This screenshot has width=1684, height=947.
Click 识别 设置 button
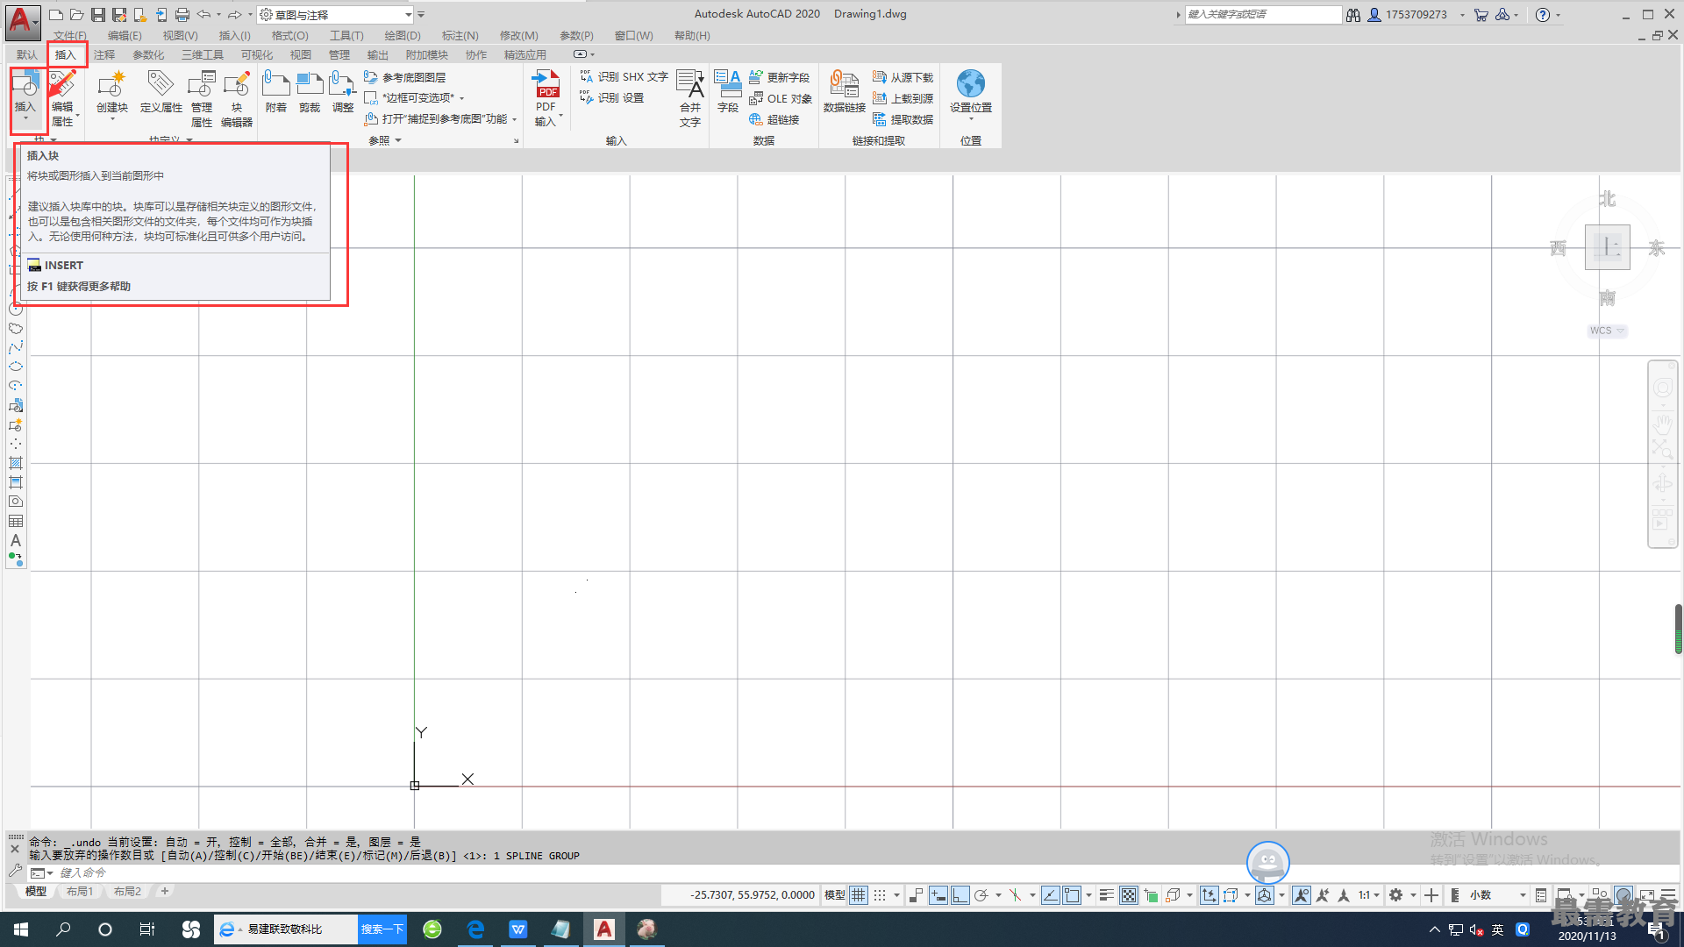pyautogui.click(x=612, y=98)
